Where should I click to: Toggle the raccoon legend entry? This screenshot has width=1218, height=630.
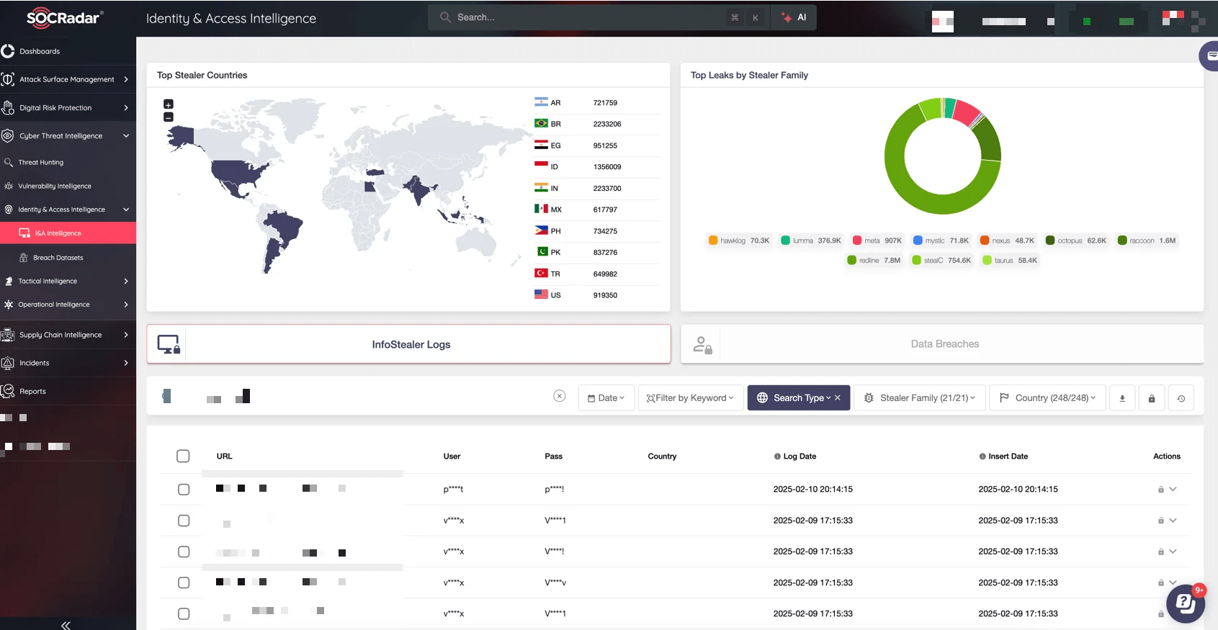[x=1147, y=240]
